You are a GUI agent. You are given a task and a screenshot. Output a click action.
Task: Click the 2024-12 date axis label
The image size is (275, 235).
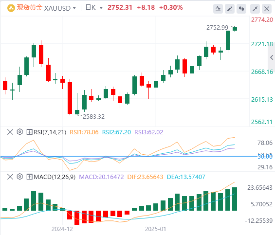pos(62,229)
